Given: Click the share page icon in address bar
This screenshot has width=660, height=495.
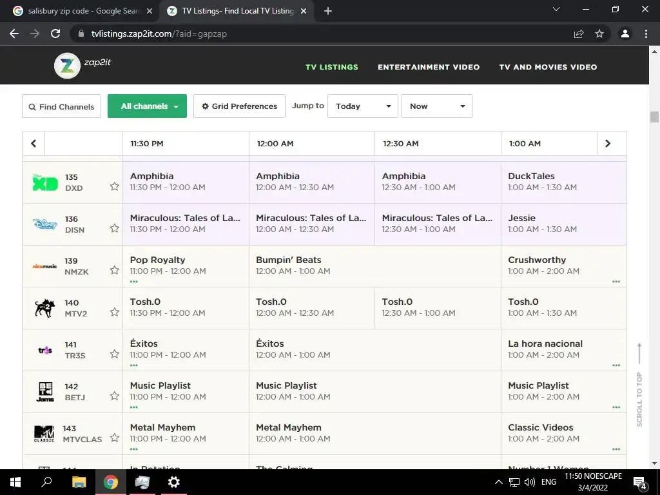Looking at the screenshot, I should (x=579, y=34).
